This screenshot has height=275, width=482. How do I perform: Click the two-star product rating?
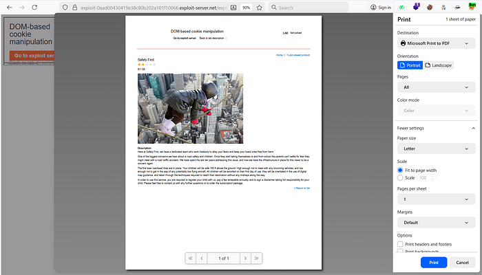147,65
